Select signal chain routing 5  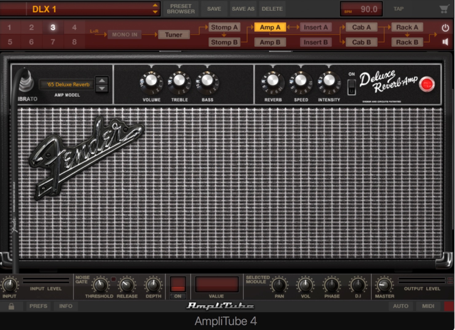[x=10, y=42]
